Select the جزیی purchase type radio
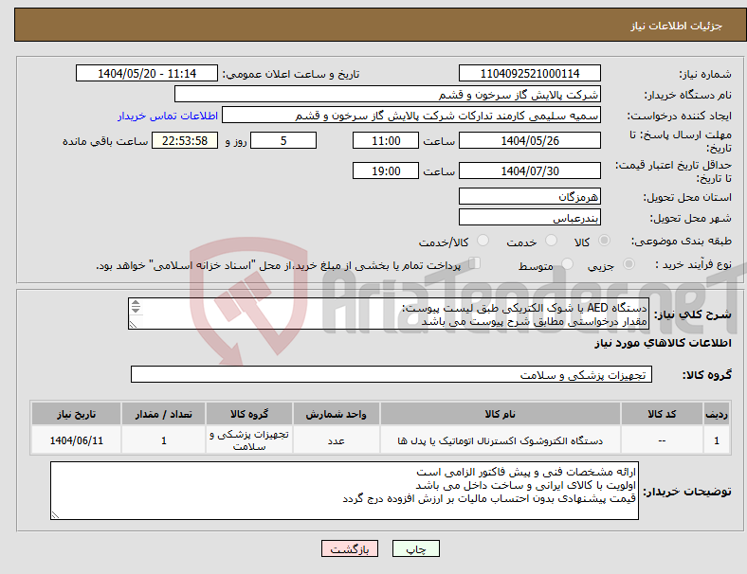The height and width of the screenshot is (574, 747). [x=629, y=263]
